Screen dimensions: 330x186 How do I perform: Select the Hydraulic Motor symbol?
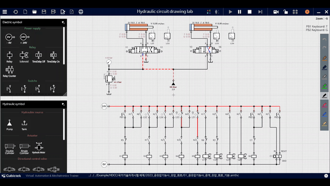(39, 148)
